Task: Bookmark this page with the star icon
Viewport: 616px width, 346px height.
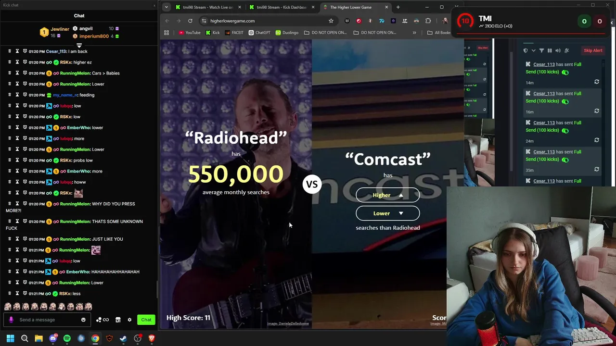Action: pos(331,21)
